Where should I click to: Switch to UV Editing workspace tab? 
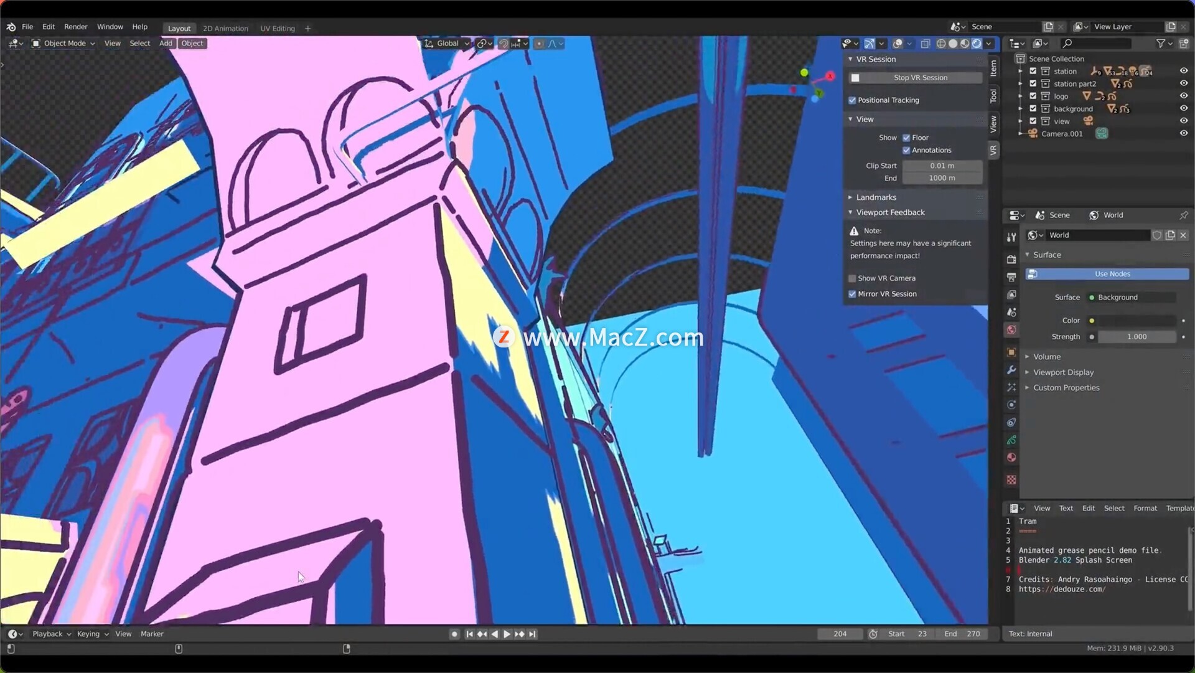(278, 29)
